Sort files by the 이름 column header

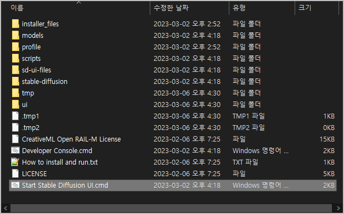[17, 8]
